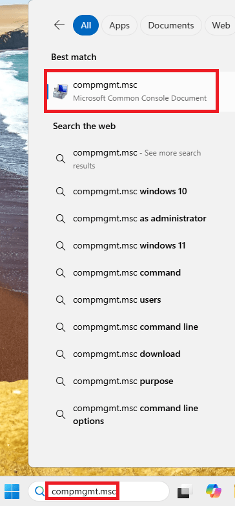Select suggestion compmgmt.msc windows 11
Viewport: 235px width, 506px height.
(x=129, y=245)
